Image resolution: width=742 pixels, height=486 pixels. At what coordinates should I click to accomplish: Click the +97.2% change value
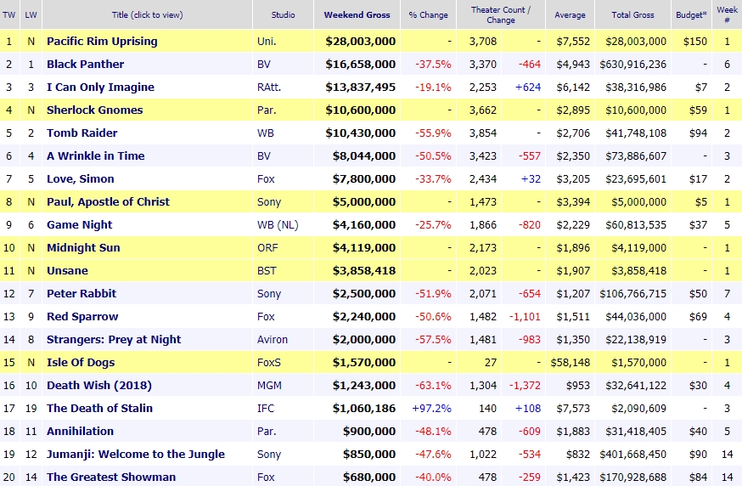point(431,409)
